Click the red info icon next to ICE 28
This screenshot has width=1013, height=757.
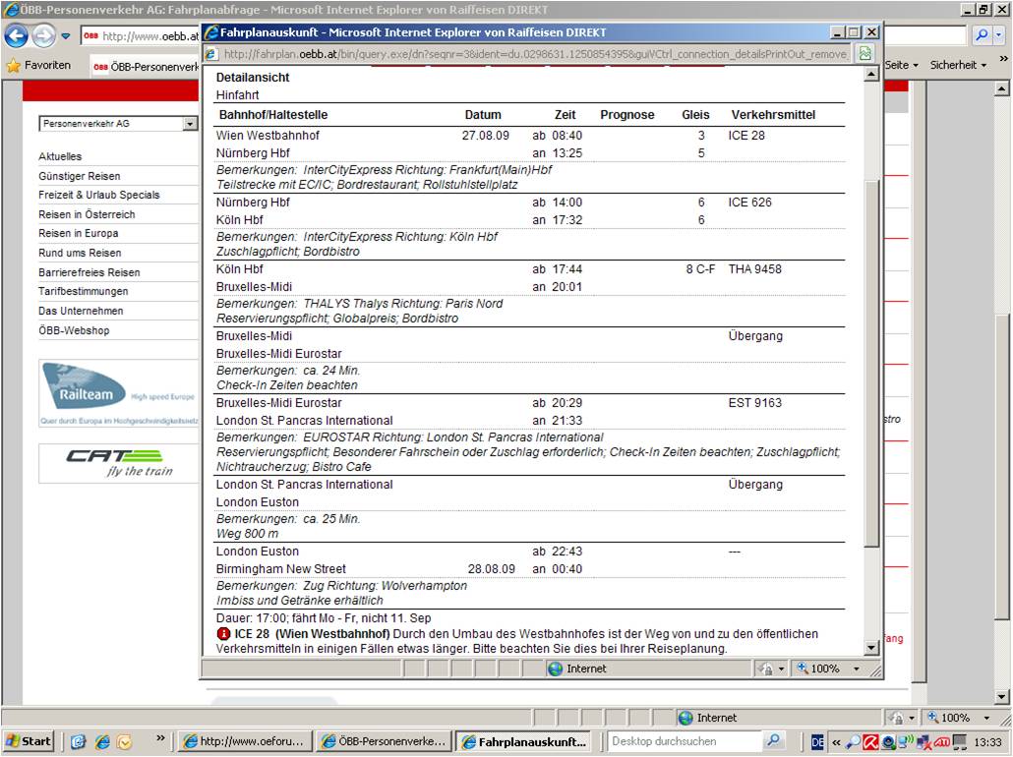click(223, 634)
